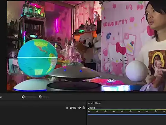Toggle the source lock padlock icon
This screenshot has height=125, width=166.
[x=84, y=108]
